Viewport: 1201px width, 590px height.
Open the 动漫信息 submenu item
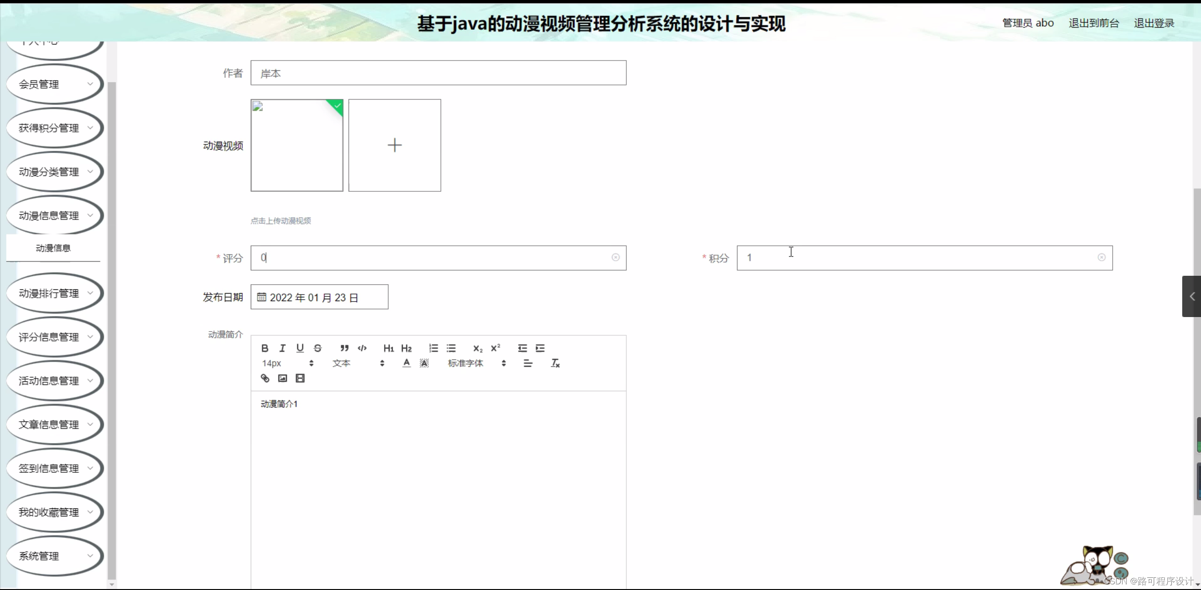click(53, 248)
